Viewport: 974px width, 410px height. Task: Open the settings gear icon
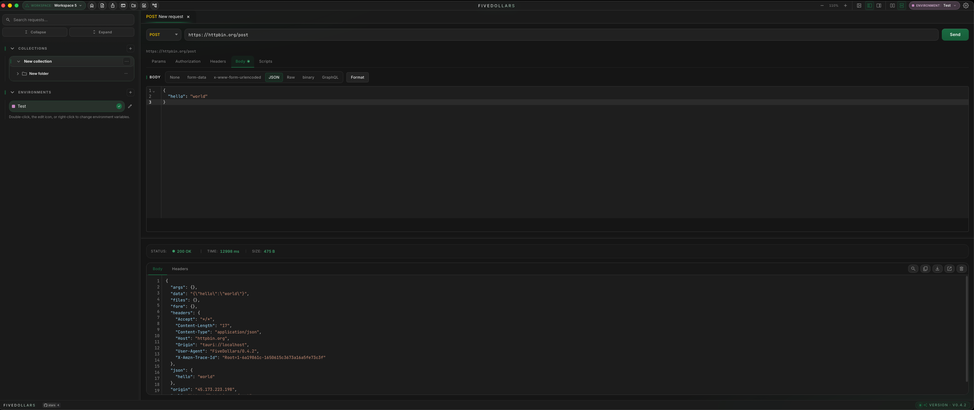click(x=966, y=6)
